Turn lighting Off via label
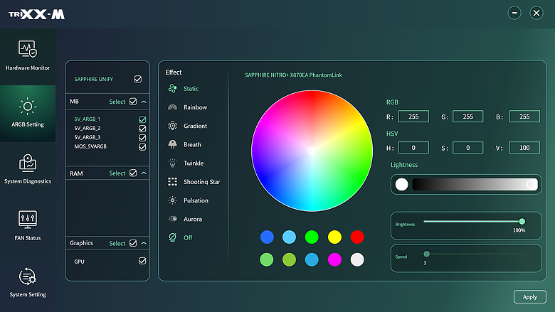555x312 pixels. click(x=188, y=238)
